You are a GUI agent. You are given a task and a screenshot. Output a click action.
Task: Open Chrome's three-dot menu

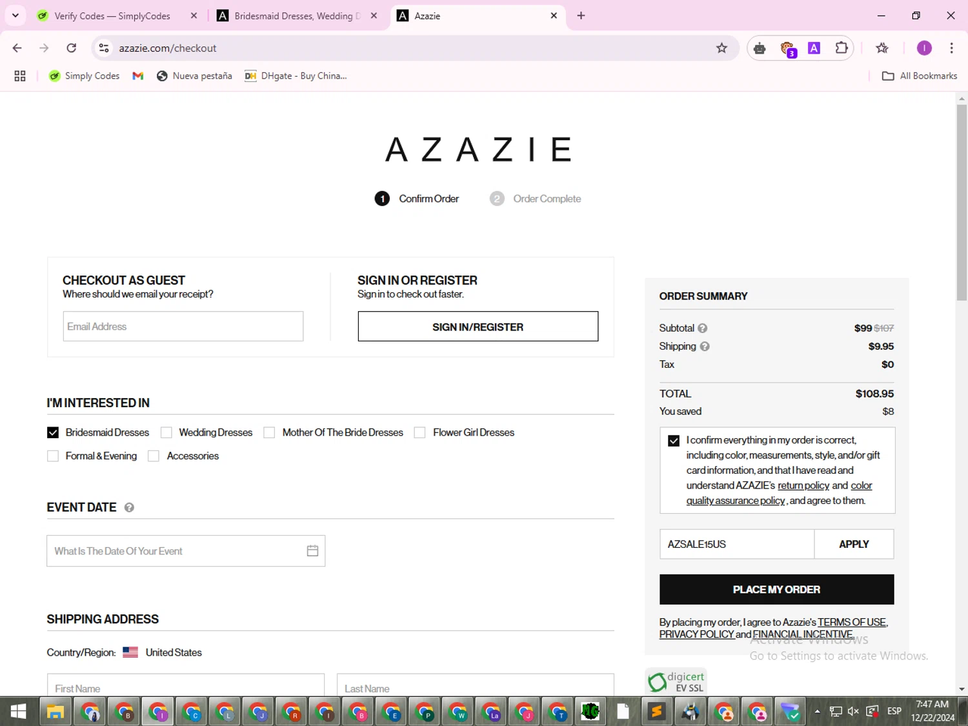pyautogui.click(x=951, y=48)
